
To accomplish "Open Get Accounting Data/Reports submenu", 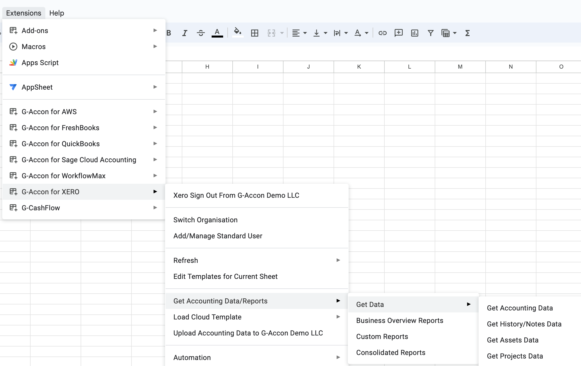I will click(257, 301).
